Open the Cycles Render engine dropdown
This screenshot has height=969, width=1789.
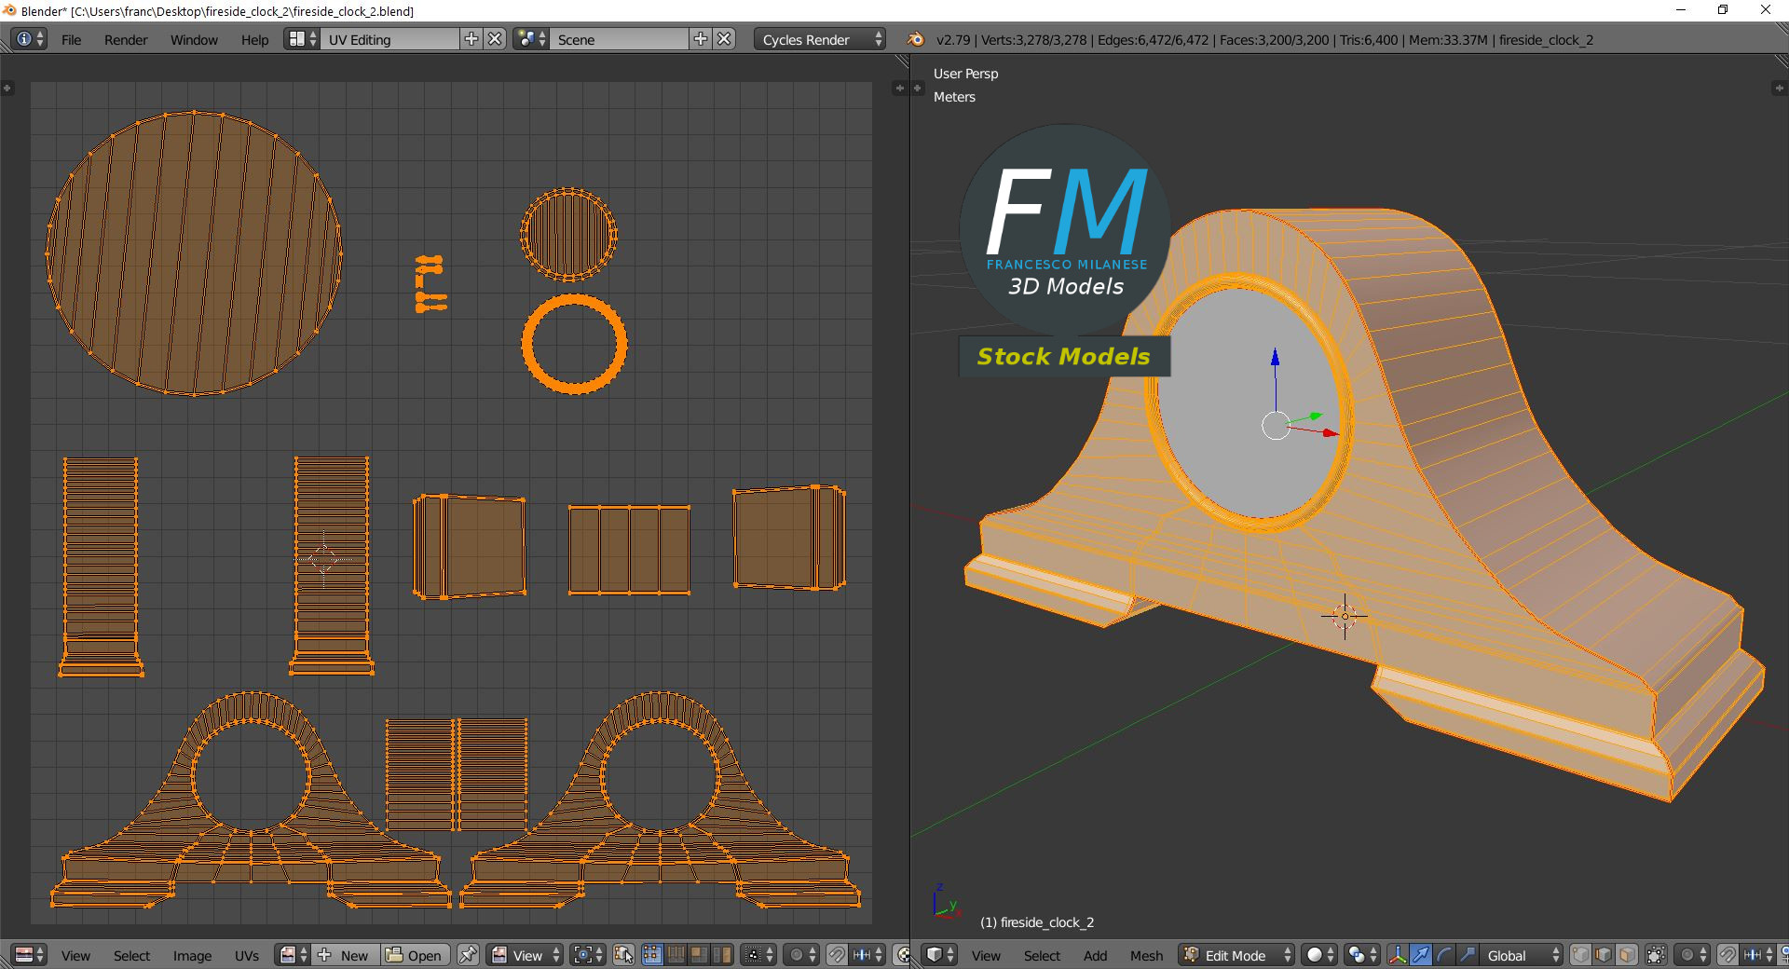[x=820, y=39]
